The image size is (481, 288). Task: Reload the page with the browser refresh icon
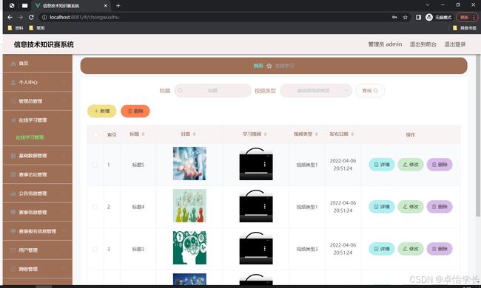click(x=31, y=18)
